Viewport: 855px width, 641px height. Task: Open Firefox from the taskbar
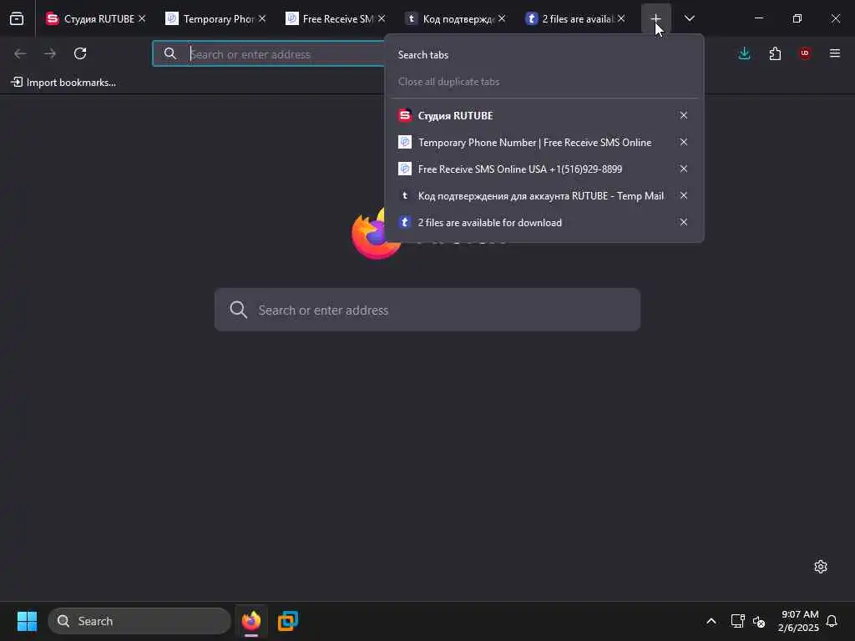[x=251, y=621]
